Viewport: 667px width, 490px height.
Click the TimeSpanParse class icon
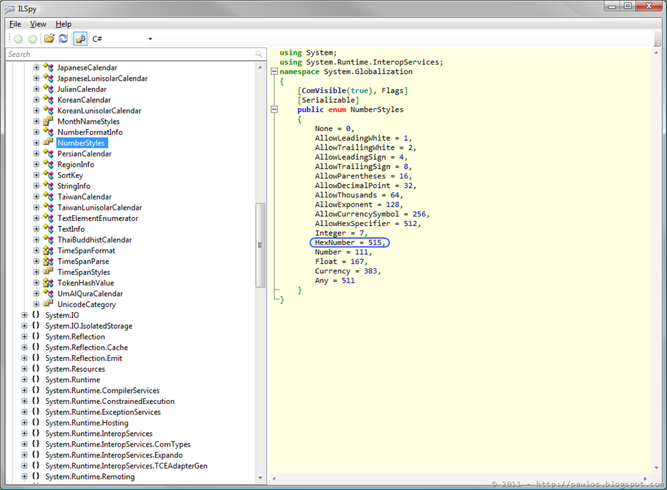pyautogui.click(x=48, y=261)
